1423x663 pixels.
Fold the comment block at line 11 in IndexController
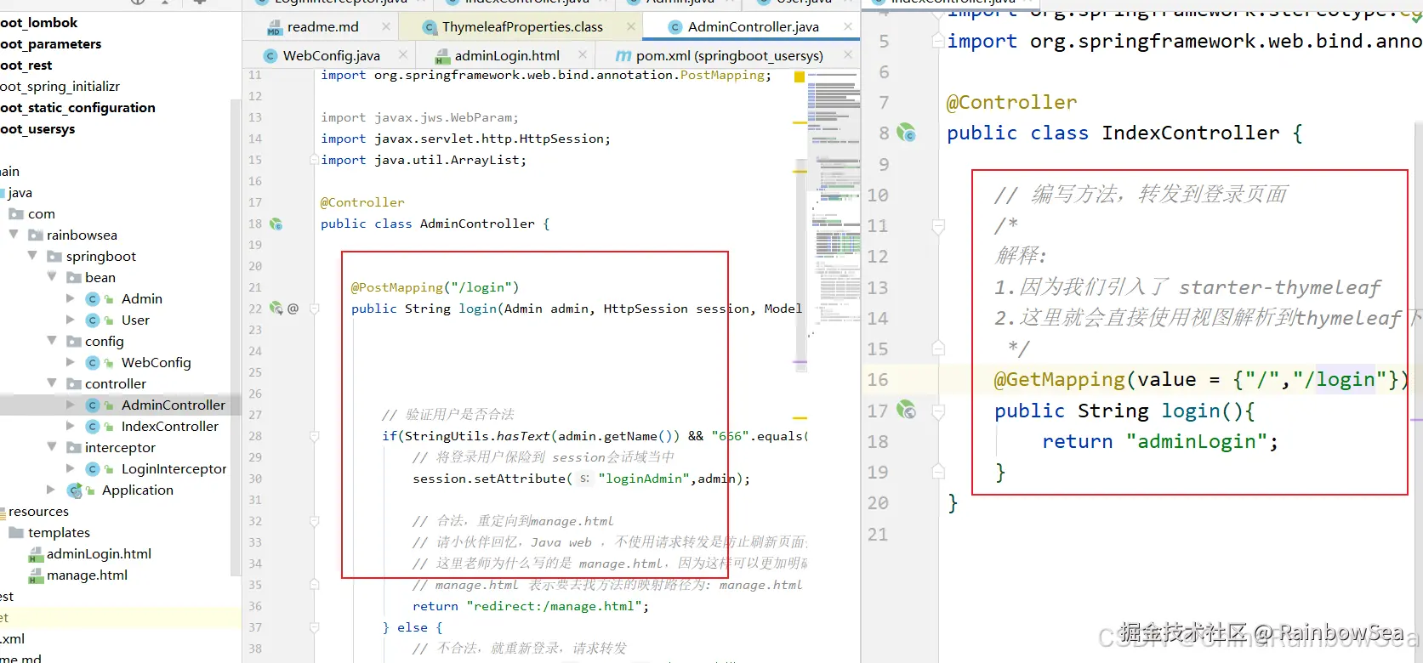click(938, 226)
